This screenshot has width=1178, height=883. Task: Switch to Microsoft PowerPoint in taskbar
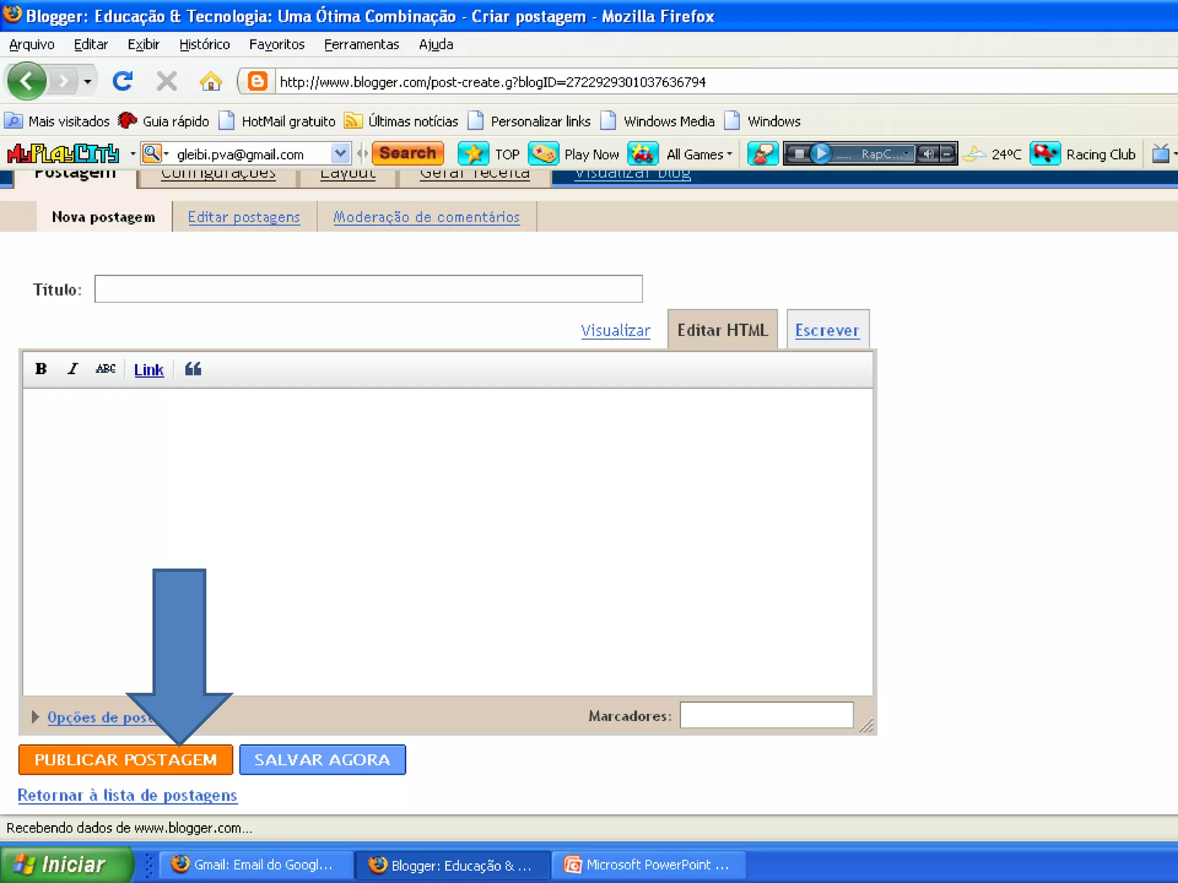pos(649,865)
